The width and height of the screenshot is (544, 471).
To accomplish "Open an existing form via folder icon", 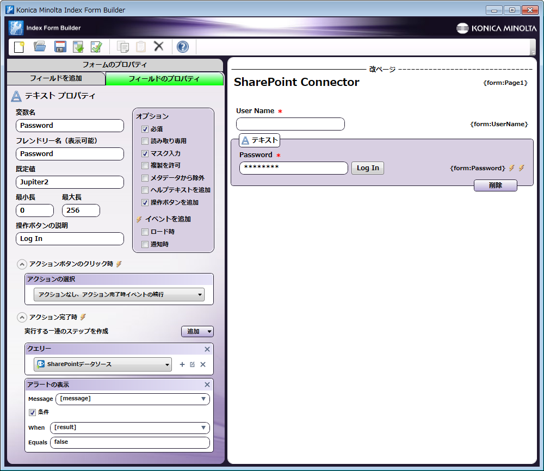I will tap(40, 46).
